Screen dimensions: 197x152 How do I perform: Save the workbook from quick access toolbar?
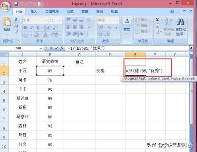tap(16, 4)
